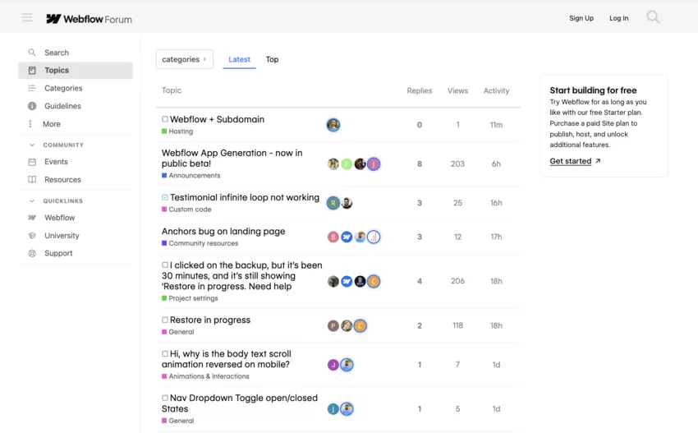Screen dimensions: 698x433
Task: Click the Webflow logo icon under Quicklinks
Action: (x=32, y=218)
